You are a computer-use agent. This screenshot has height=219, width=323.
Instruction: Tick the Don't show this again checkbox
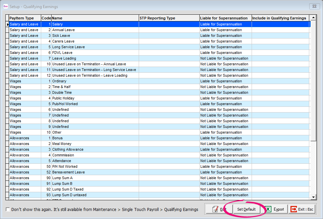pyautogui.click(x=8, y=210)
